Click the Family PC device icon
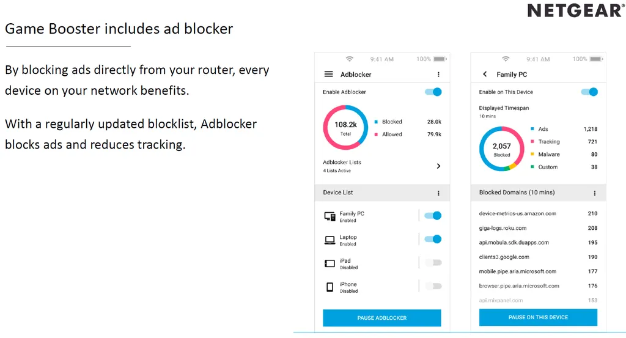626x338 pixels. click(x=330, y=216)
